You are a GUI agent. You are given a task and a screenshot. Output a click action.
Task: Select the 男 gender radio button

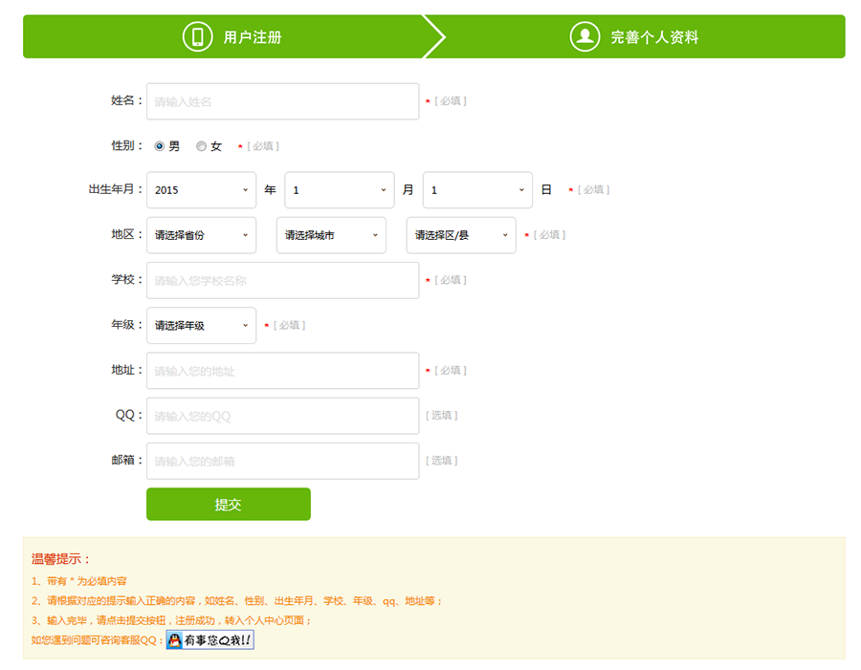point(159,146)
